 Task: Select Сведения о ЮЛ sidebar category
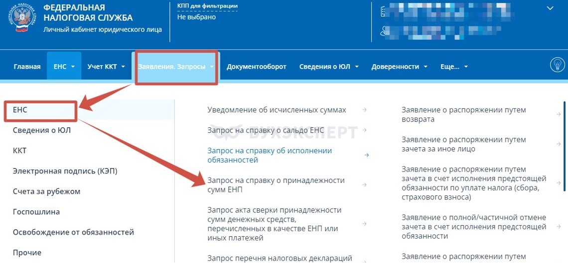42,130
